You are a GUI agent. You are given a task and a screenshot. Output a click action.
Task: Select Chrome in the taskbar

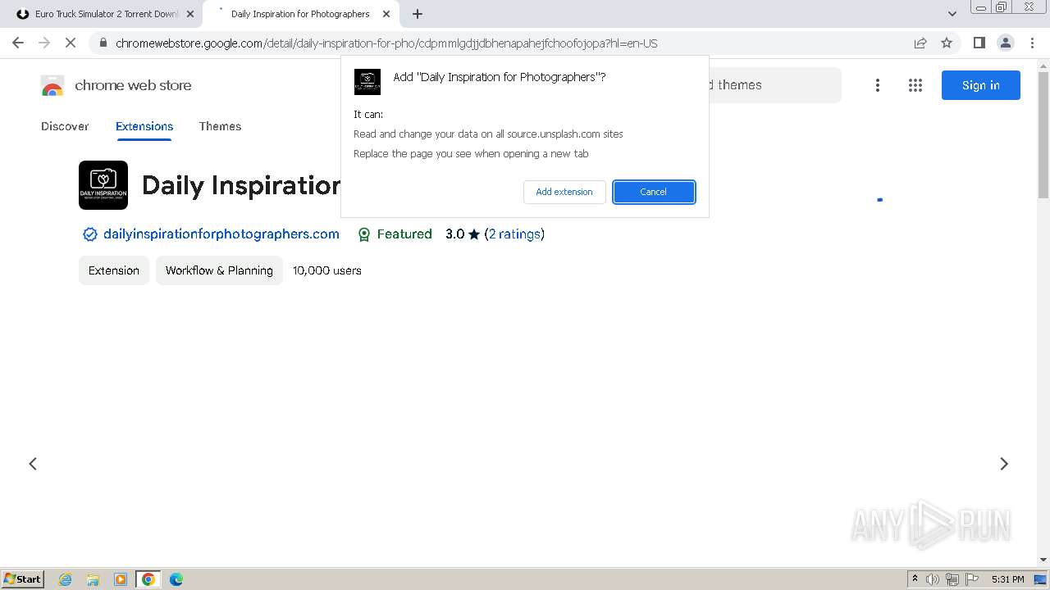pos(148,579)
